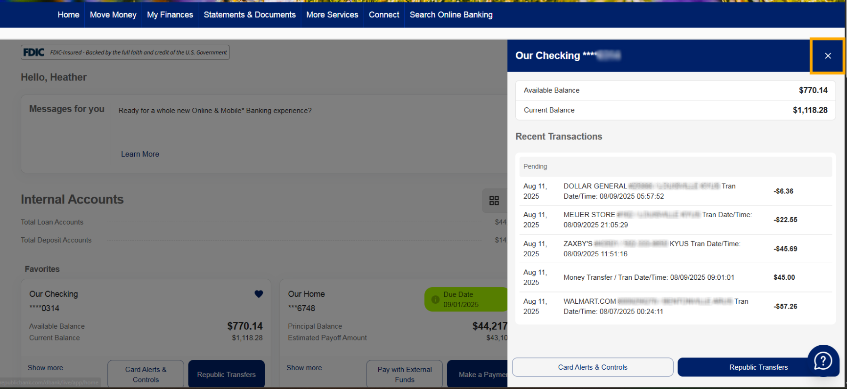Image resolution: width=847 pixels, height=389 pixels.
Task: Expand Show more under Our Home
Action: (x=304, y=368)
